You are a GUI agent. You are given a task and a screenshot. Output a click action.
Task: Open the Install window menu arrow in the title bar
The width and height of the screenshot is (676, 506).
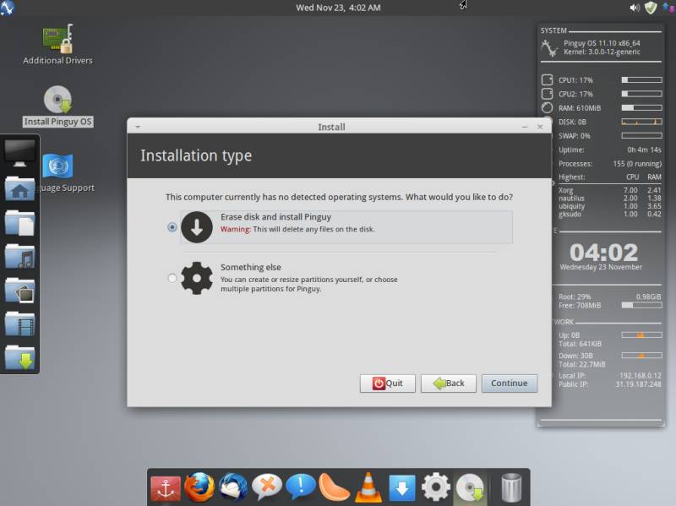(138, 127)
